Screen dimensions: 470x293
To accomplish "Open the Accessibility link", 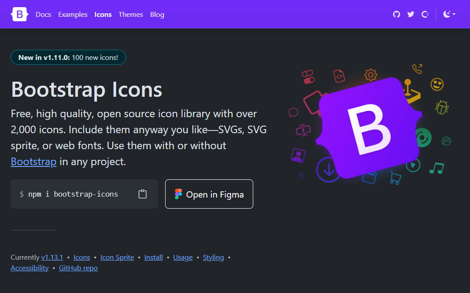I will [x=29, y=268].
